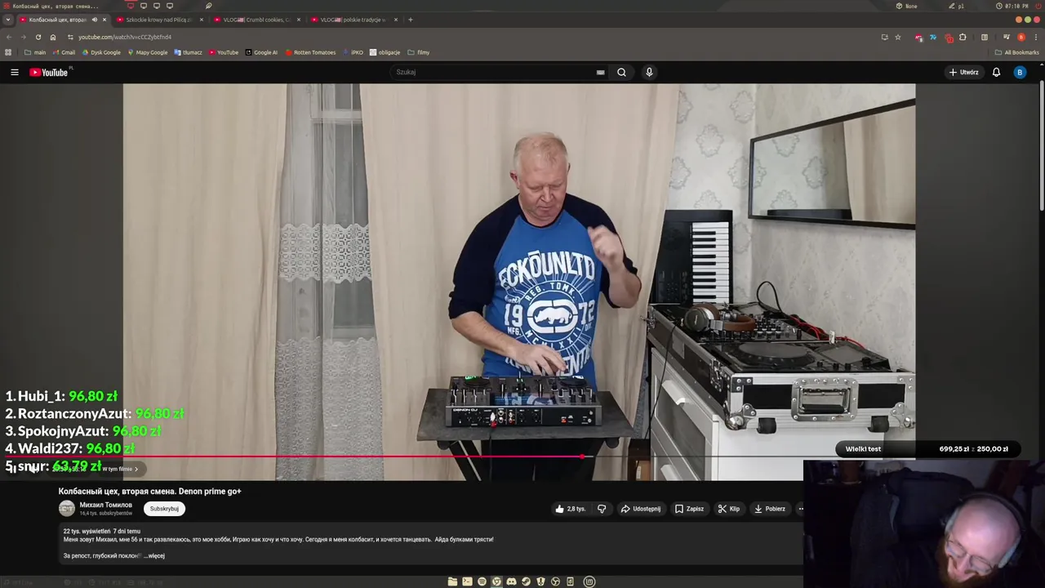Go forward in browser history
The width and height of the screenshot is (1045, 588).
[24, 37]
